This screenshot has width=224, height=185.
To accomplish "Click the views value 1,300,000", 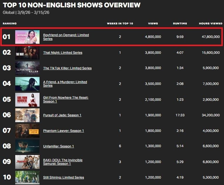I will pos(153,146).
